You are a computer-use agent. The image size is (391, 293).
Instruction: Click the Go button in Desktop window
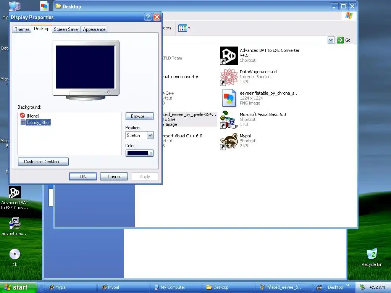coord(344,40)
